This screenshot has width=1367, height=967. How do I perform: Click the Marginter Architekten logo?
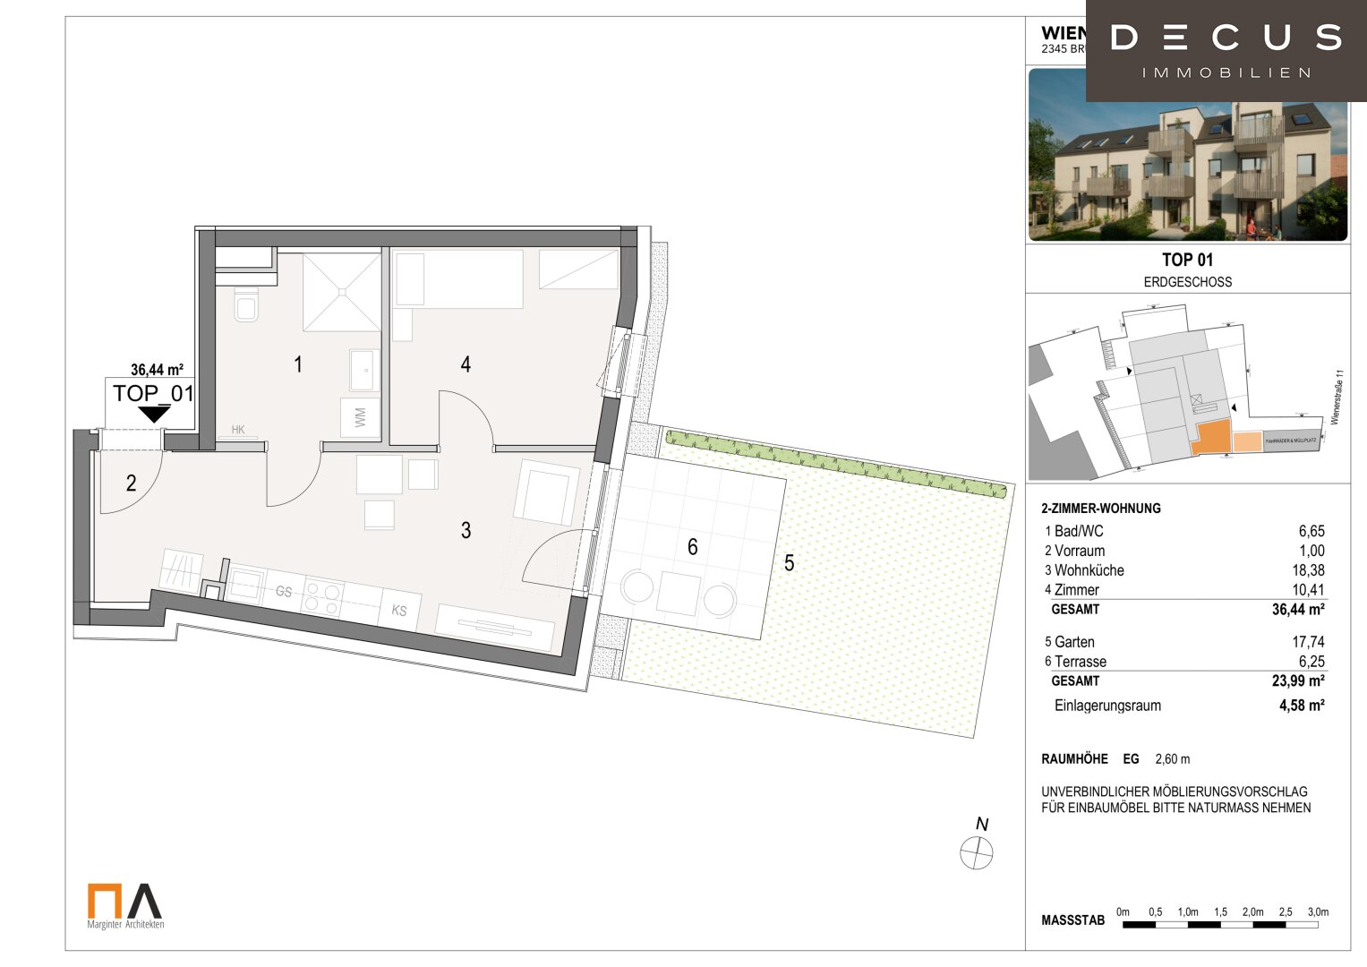click(125, 906)
